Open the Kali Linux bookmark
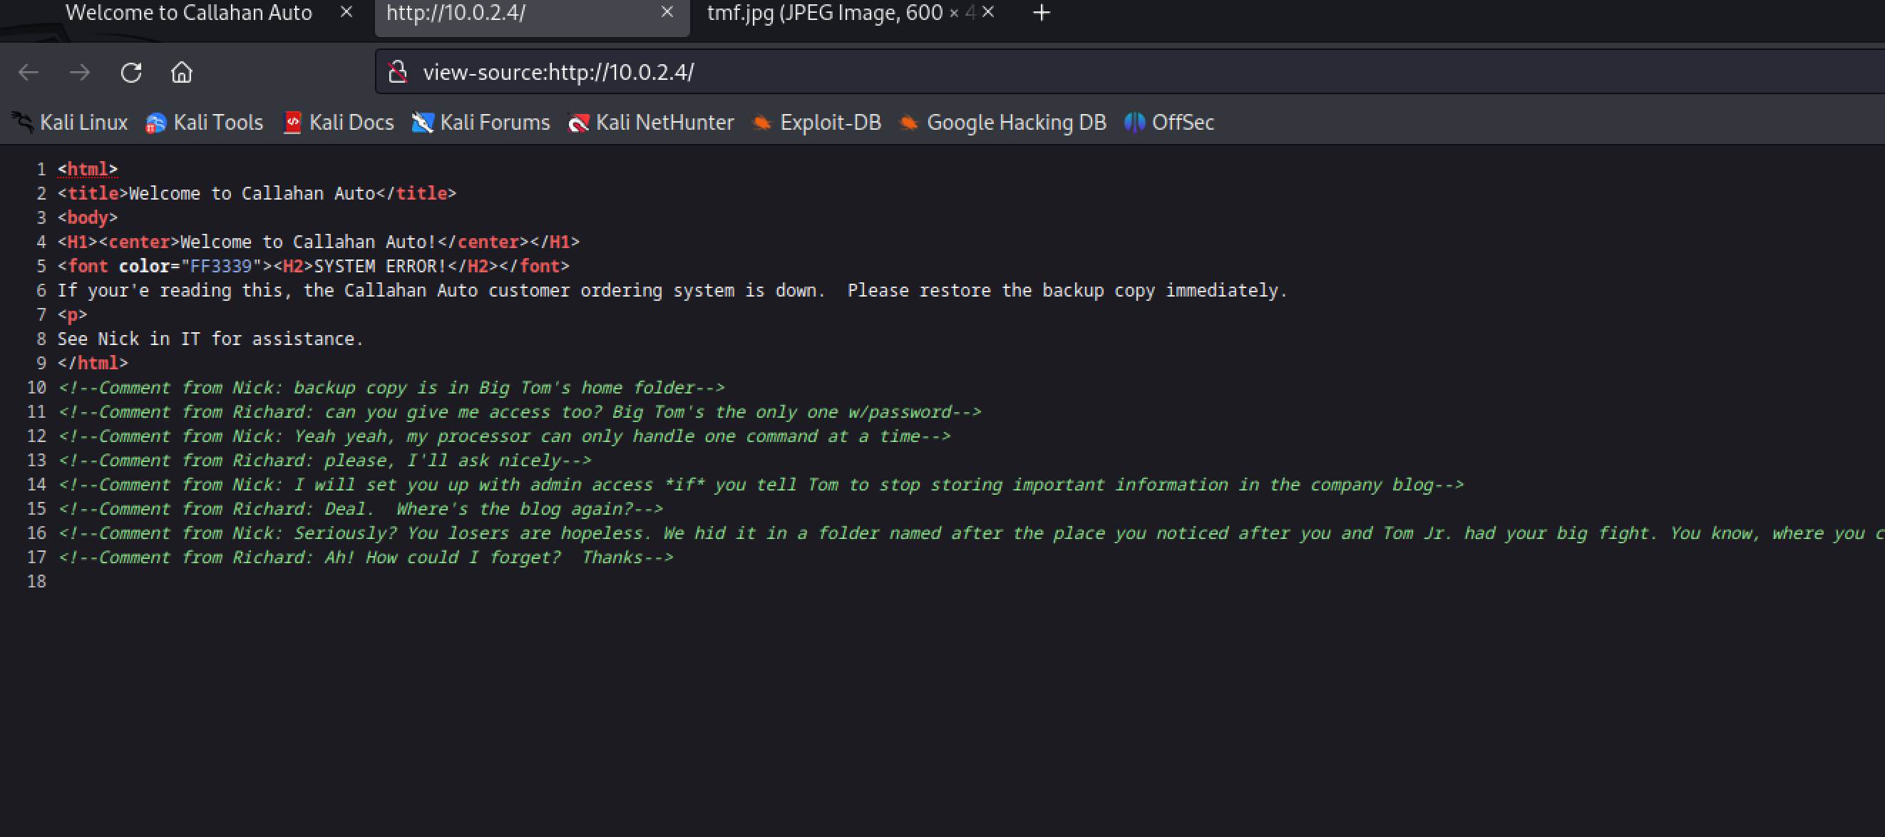 point(71,122)
